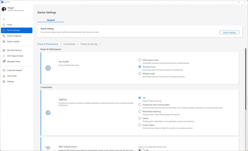Select Standard mode fan profile
The height and width of the screenshot is (151, 248).
coord(140,67)
